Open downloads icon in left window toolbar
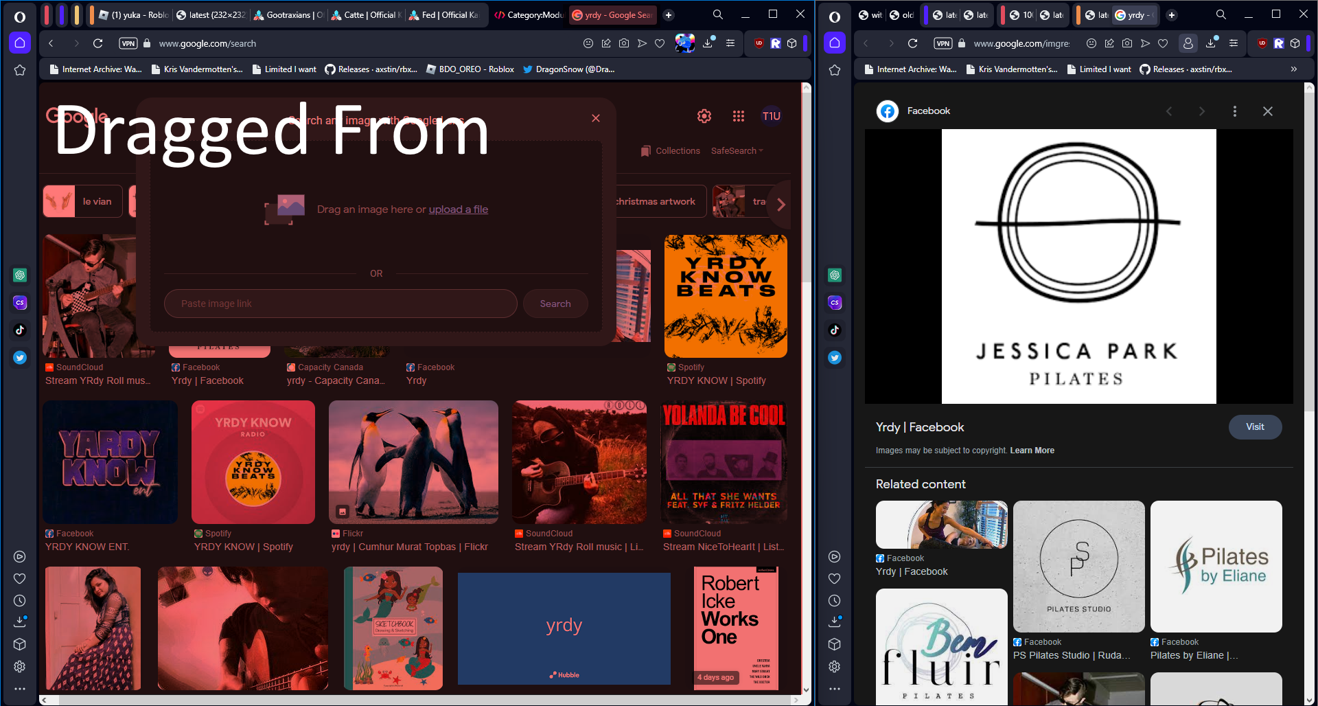1318x706 pixels. tap(708, 43)
